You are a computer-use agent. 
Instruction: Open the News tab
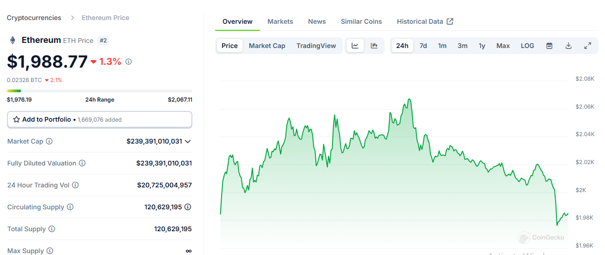pos(317,21)
